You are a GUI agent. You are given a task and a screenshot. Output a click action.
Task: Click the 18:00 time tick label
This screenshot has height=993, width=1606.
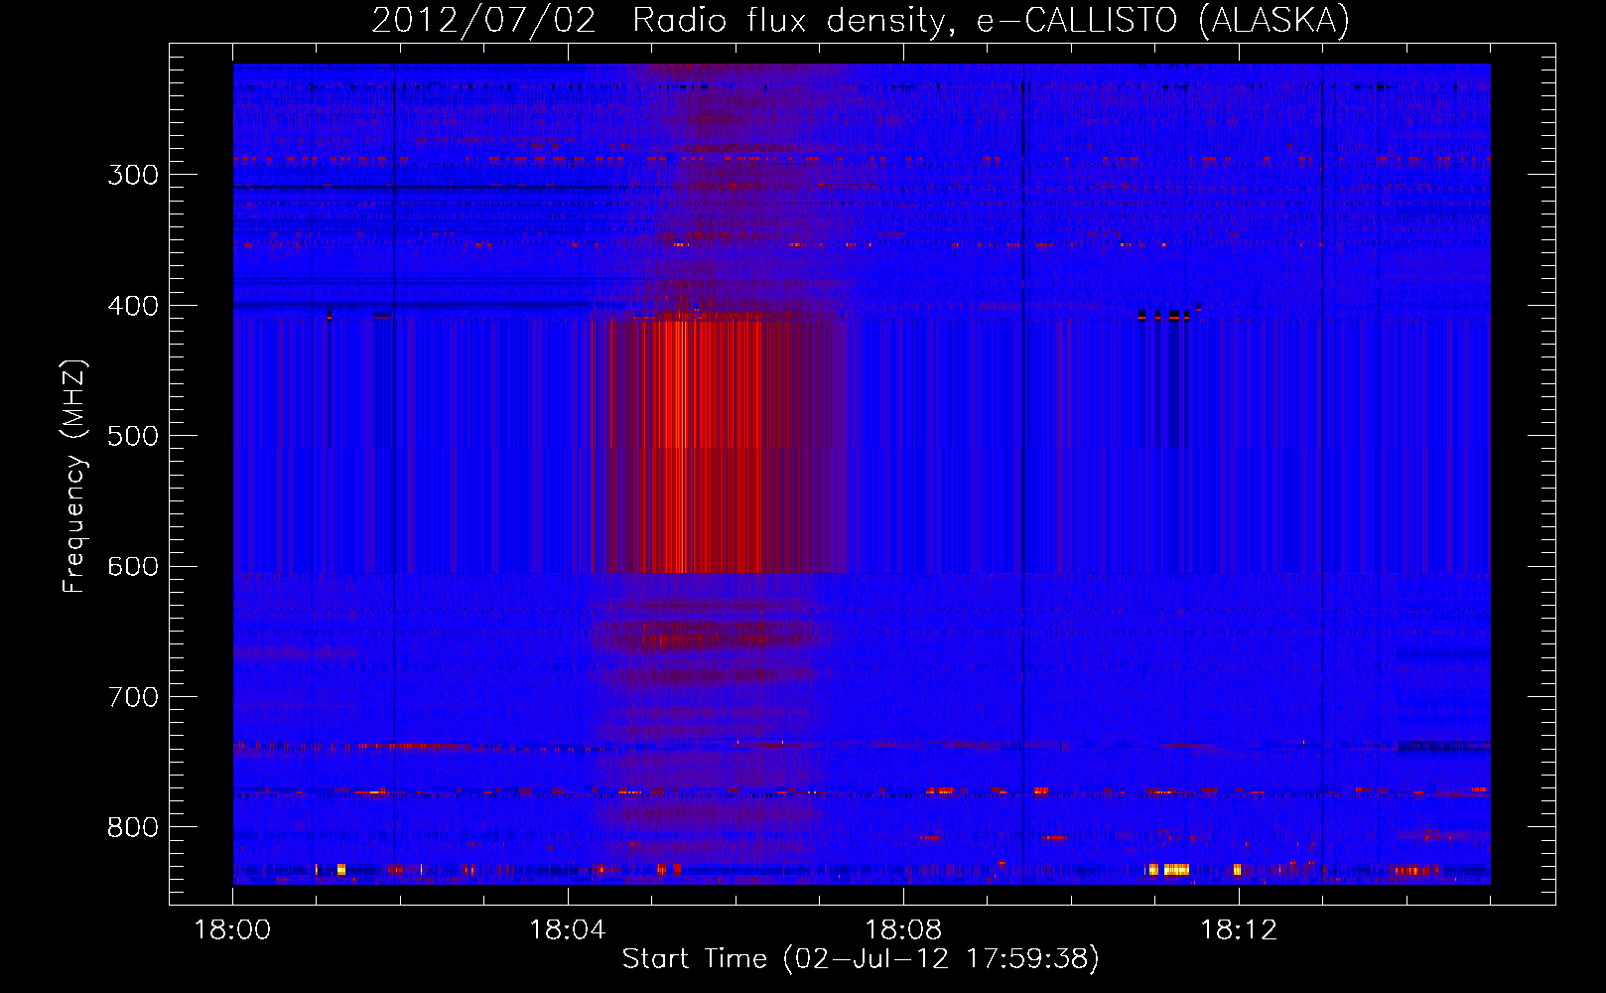click(233, 930)
